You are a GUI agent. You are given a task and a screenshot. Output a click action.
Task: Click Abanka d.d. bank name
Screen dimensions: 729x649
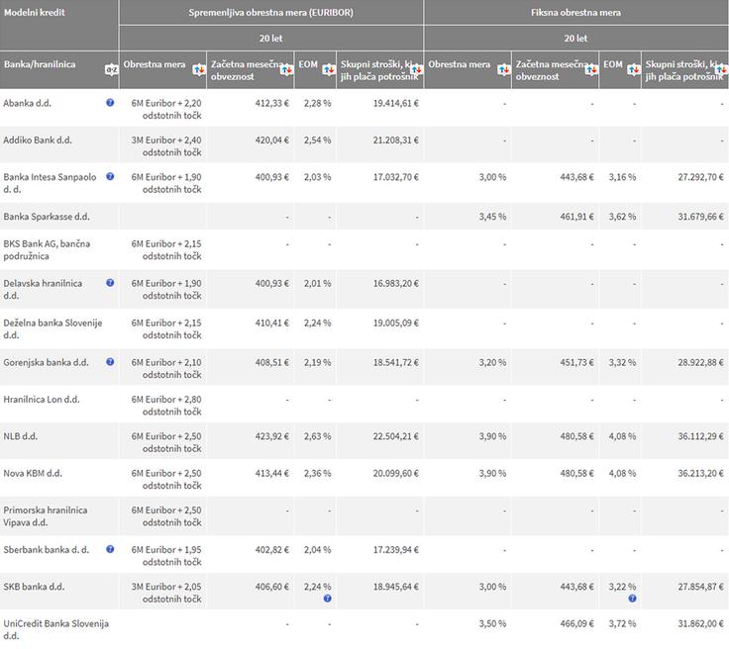(27, 103)
